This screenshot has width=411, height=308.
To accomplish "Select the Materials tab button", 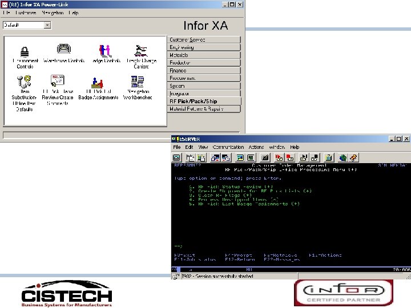I will (x=204, y=55).
